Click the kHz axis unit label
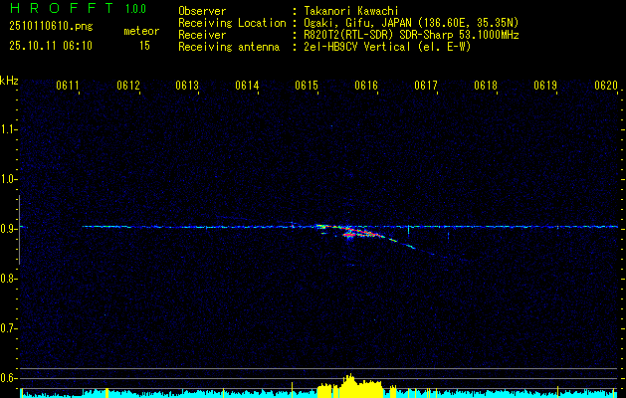This screenshot has width=626, height=398. click(9, 81)
